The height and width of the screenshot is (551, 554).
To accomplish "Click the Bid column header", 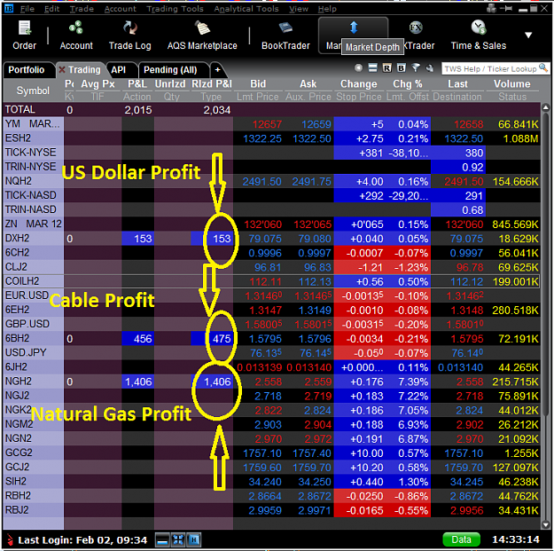I will click(x=258, y=84).
